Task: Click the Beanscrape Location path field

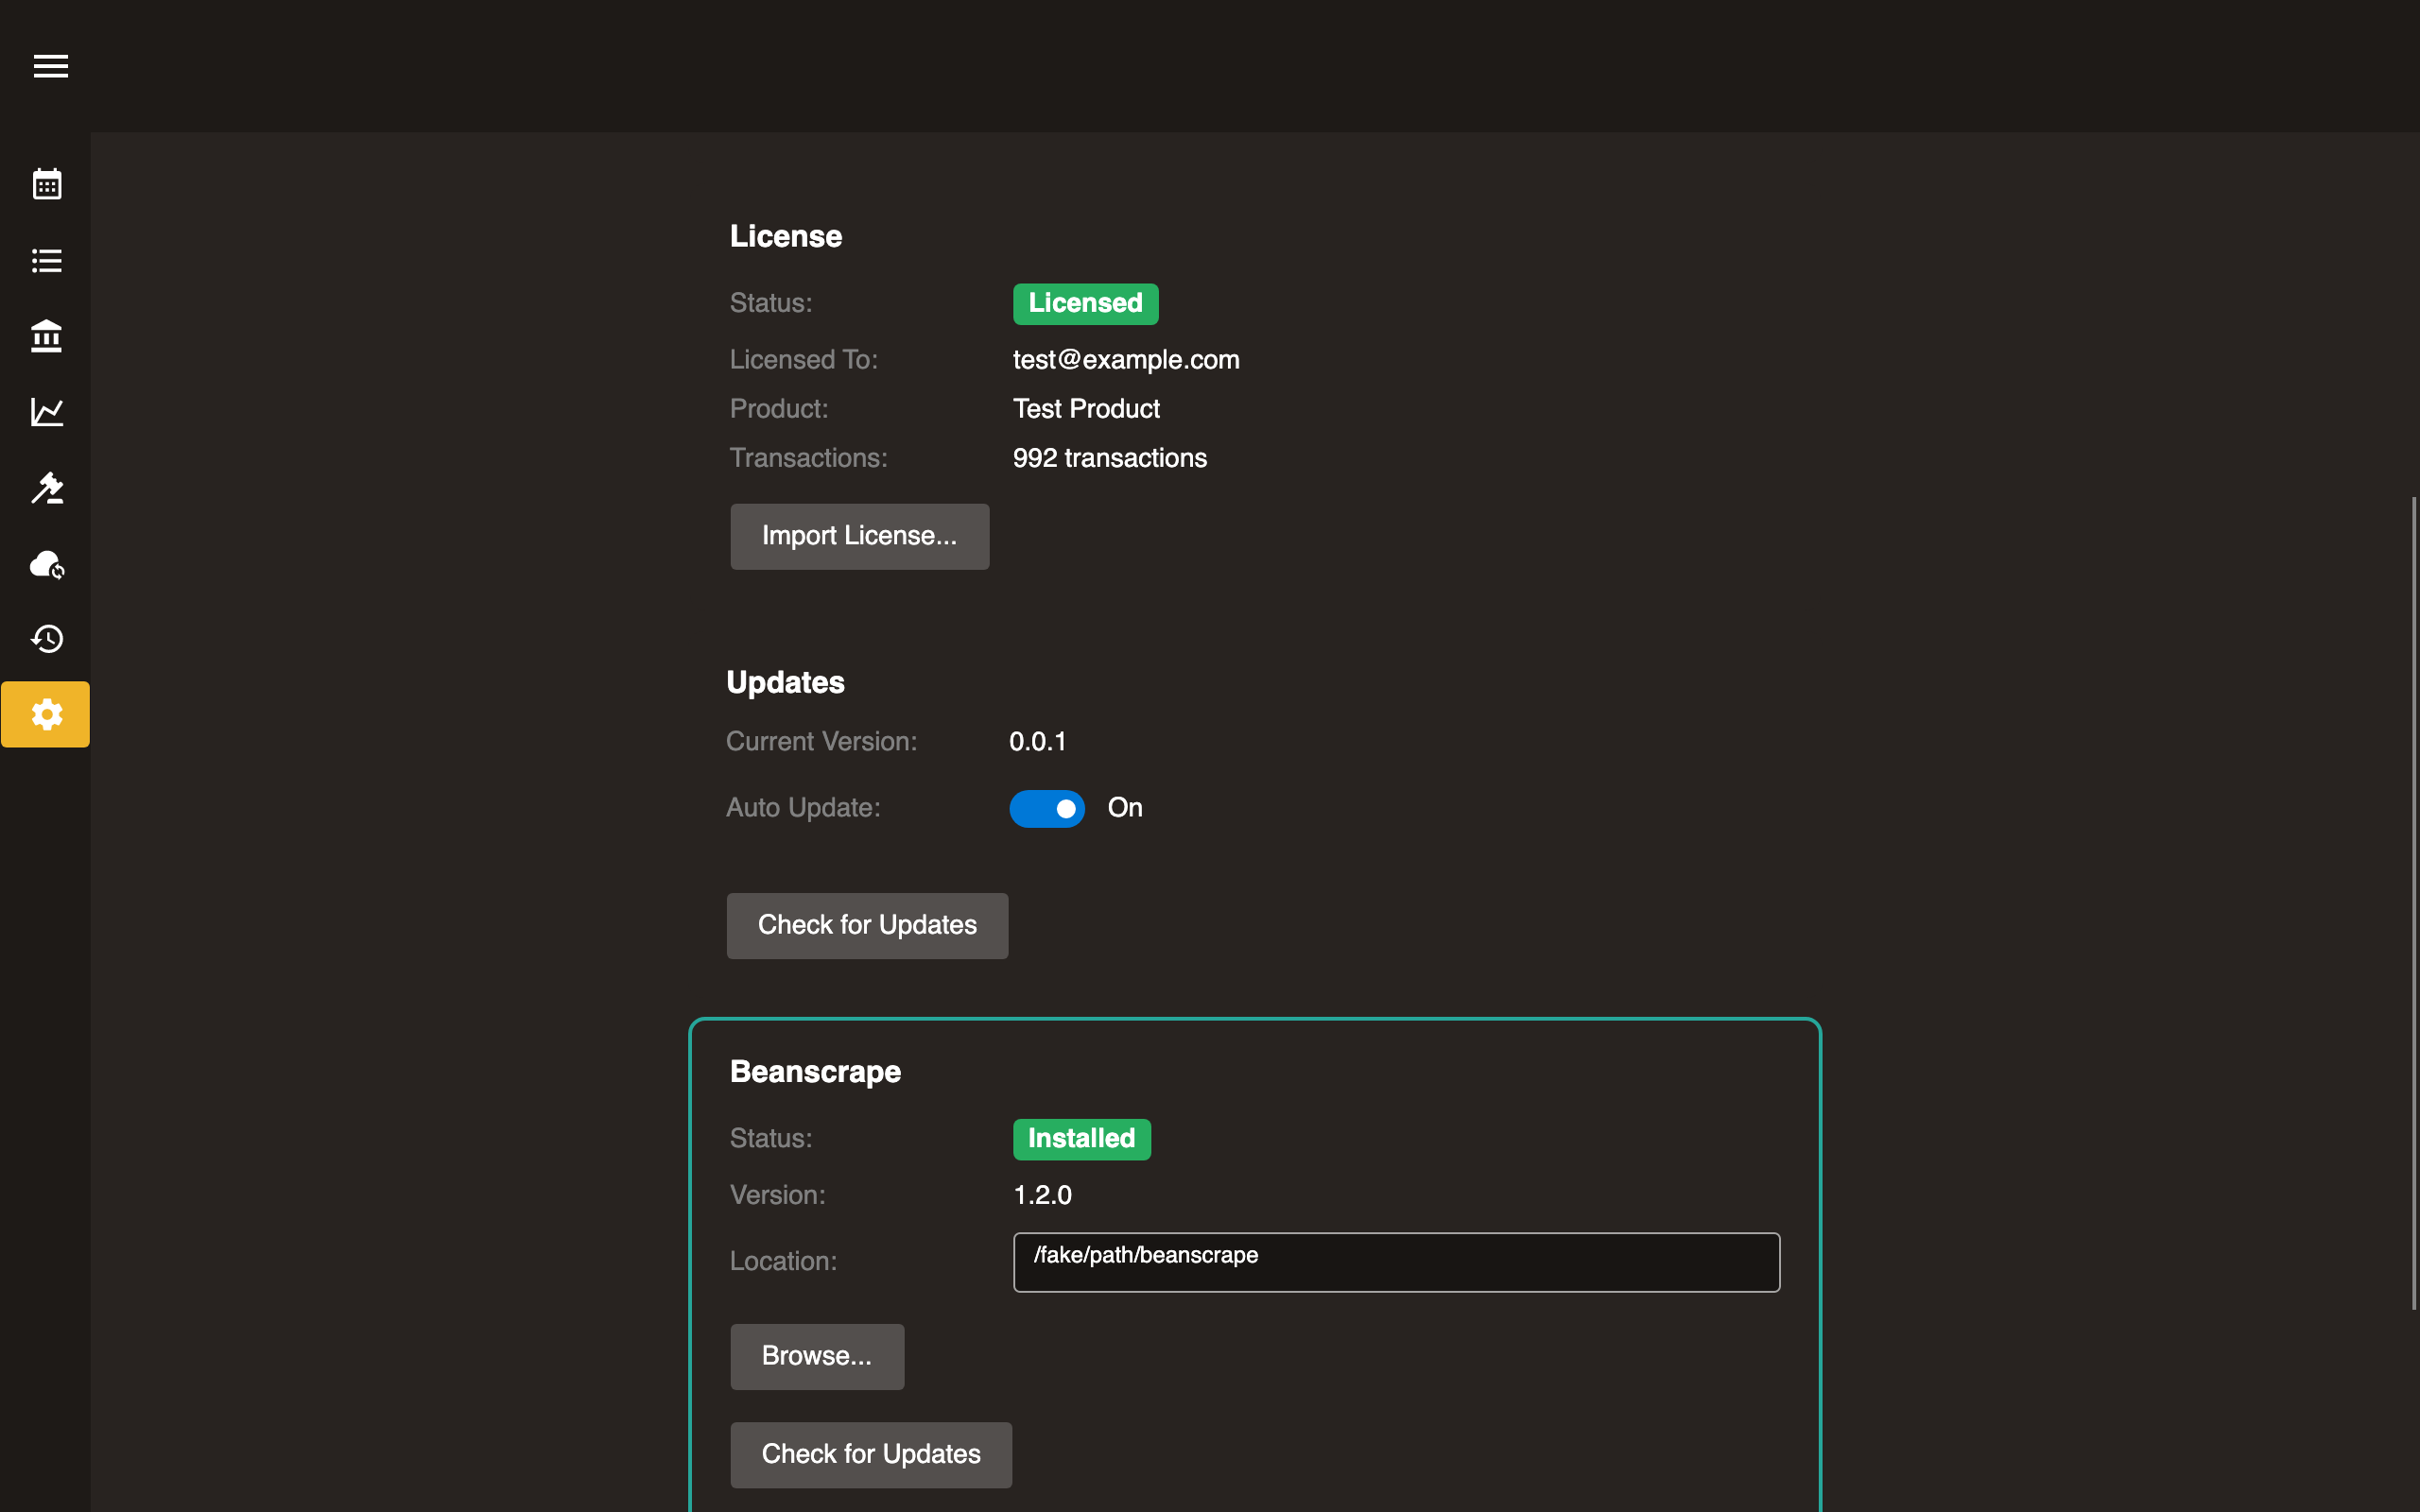Action: [1395, 1262]
